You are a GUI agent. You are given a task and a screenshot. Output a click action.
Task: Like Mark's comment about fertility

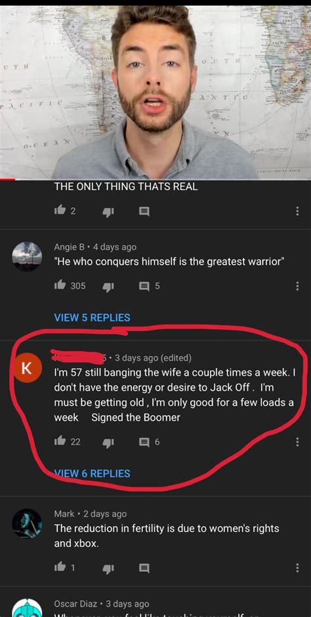click(60, 567)
